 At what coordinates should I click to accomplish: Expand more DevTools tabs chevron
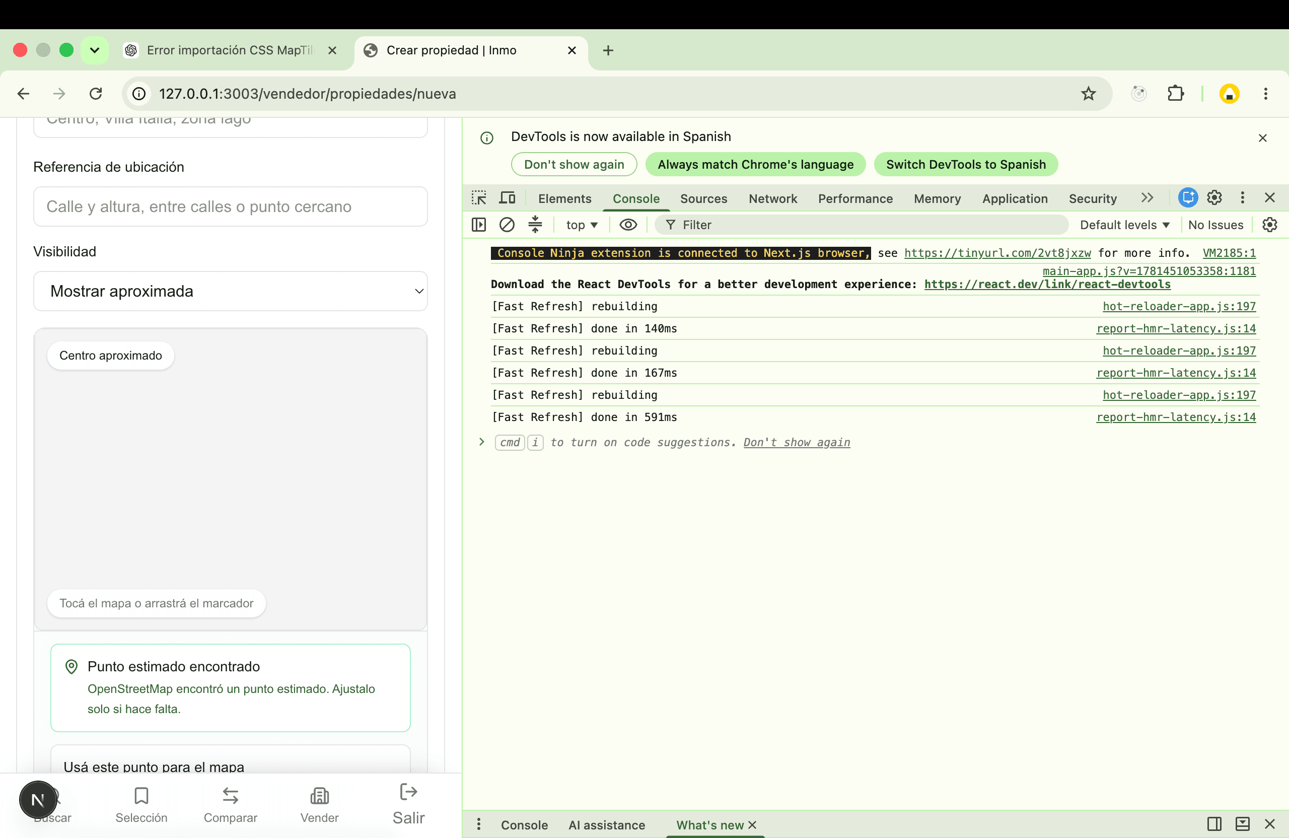pos(1147,198)
